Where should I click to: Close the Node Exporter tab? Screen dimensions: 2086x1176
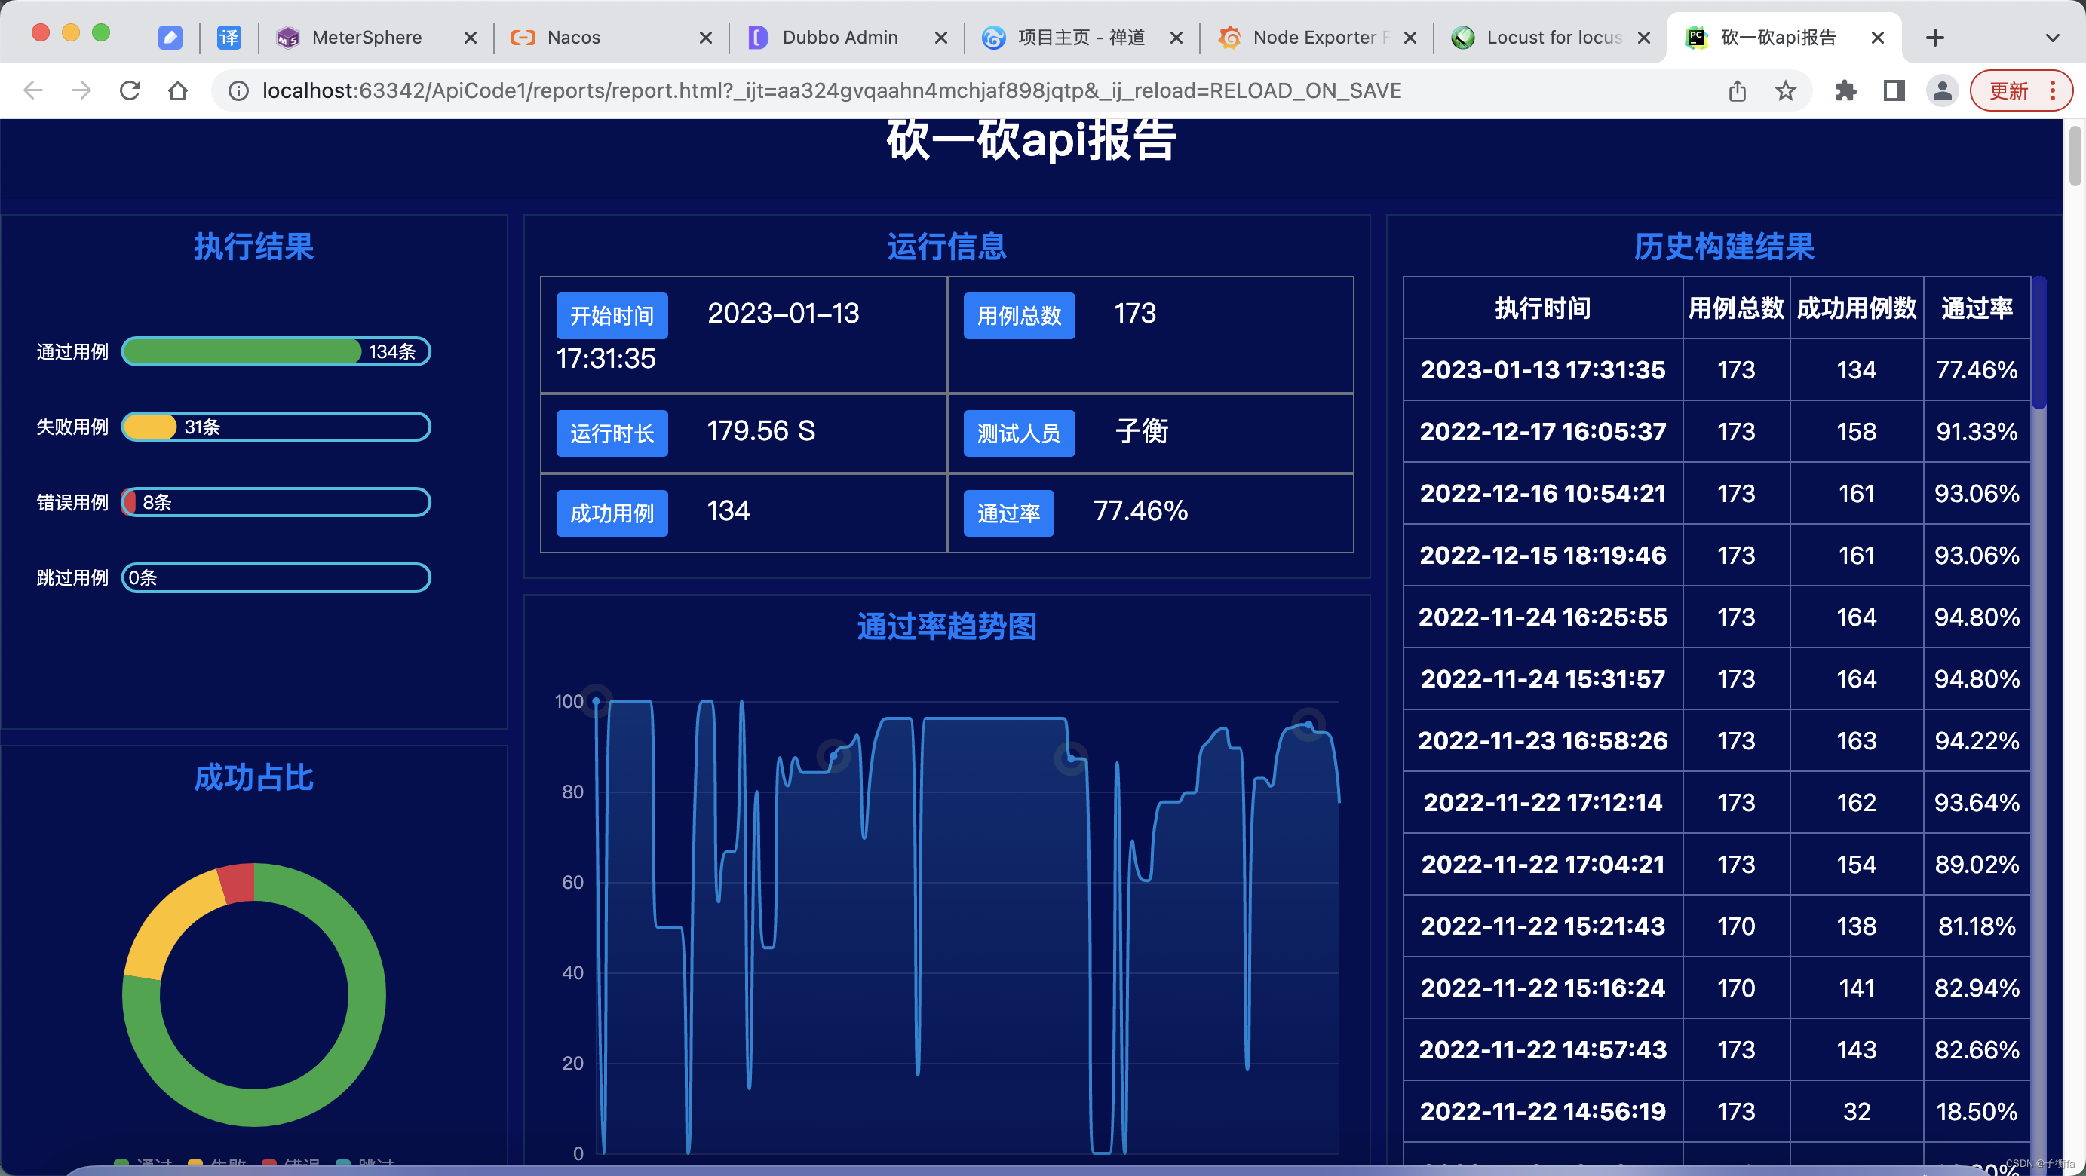pos(1410,37)
